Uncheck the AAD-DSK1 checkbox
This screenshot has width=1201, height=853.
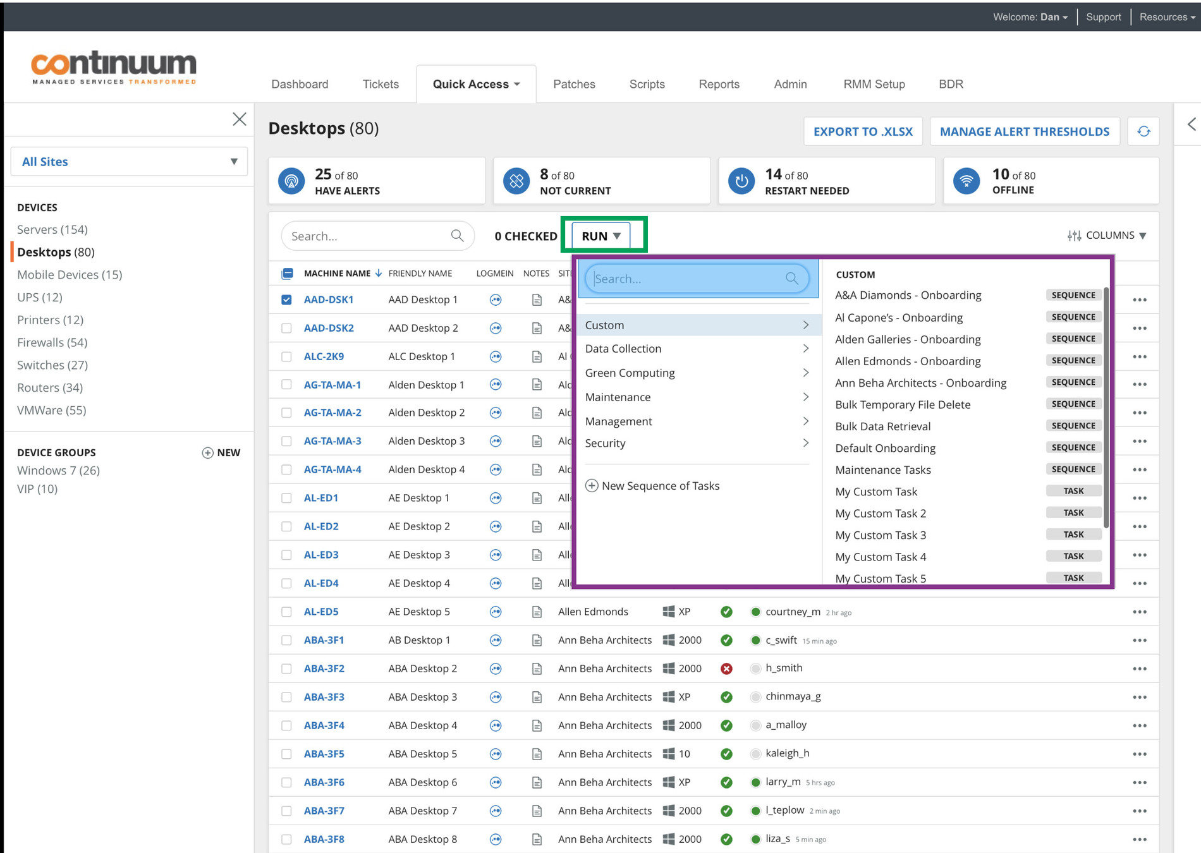pyautogui.click(x=286, y=299)
